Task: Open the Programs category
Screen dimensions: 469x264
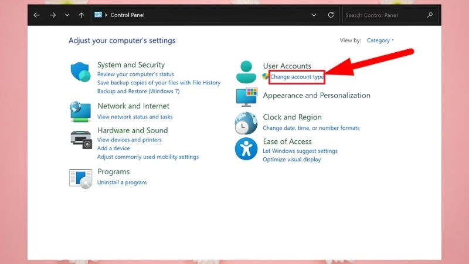Action: (113, 171)
